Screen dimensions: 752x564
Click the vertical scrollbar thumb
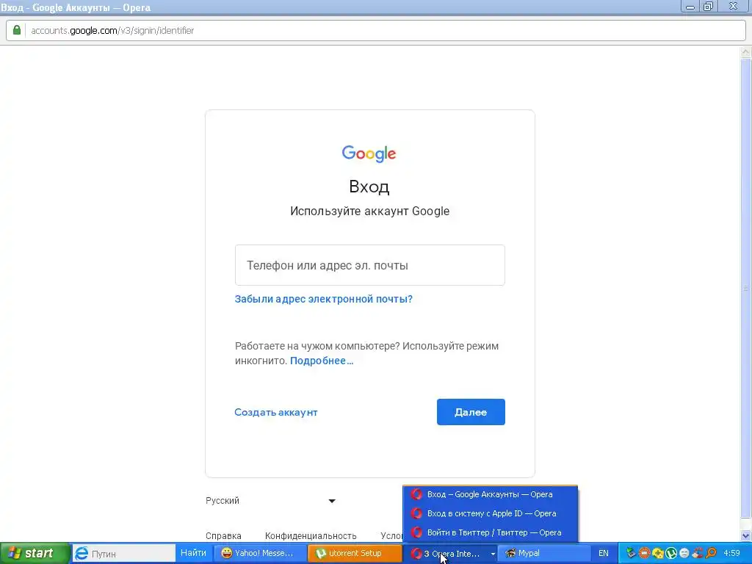[746, 288]
